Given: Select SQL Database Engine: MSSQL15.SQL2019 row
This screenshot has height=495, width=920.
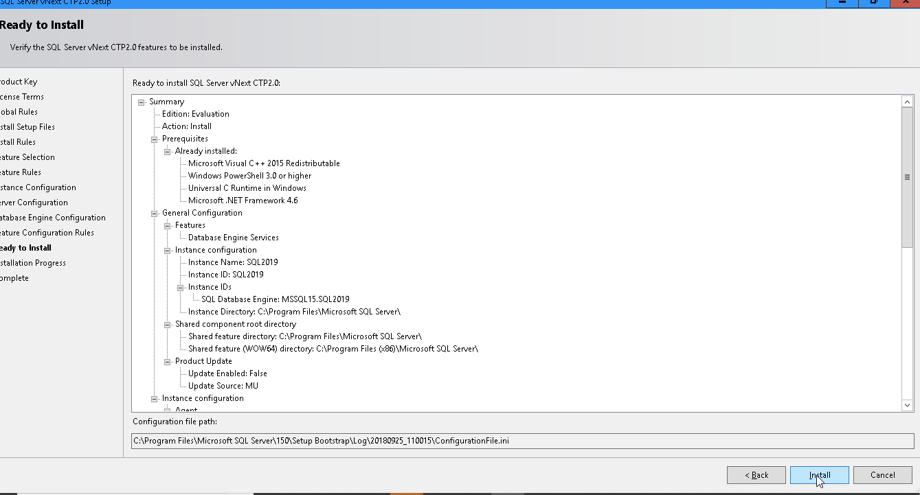Looking at the screenshot, I should [x=276, y=299].
